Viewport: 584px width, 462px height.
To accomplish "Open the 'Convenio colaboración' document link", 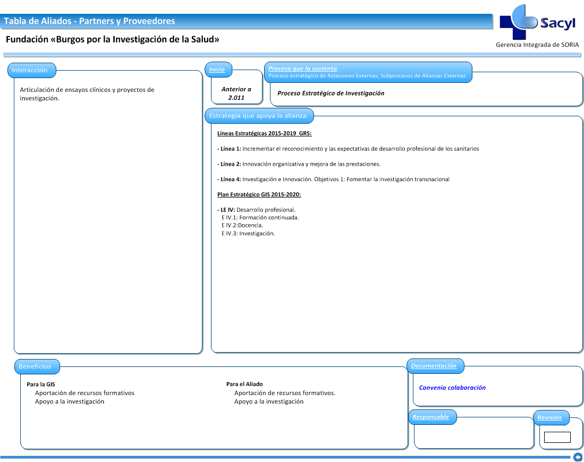I will 452,388.
